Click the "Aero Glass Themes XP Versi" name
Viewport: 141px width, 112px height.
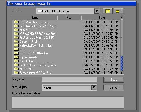pyautogui.click(x=37, y=26)
